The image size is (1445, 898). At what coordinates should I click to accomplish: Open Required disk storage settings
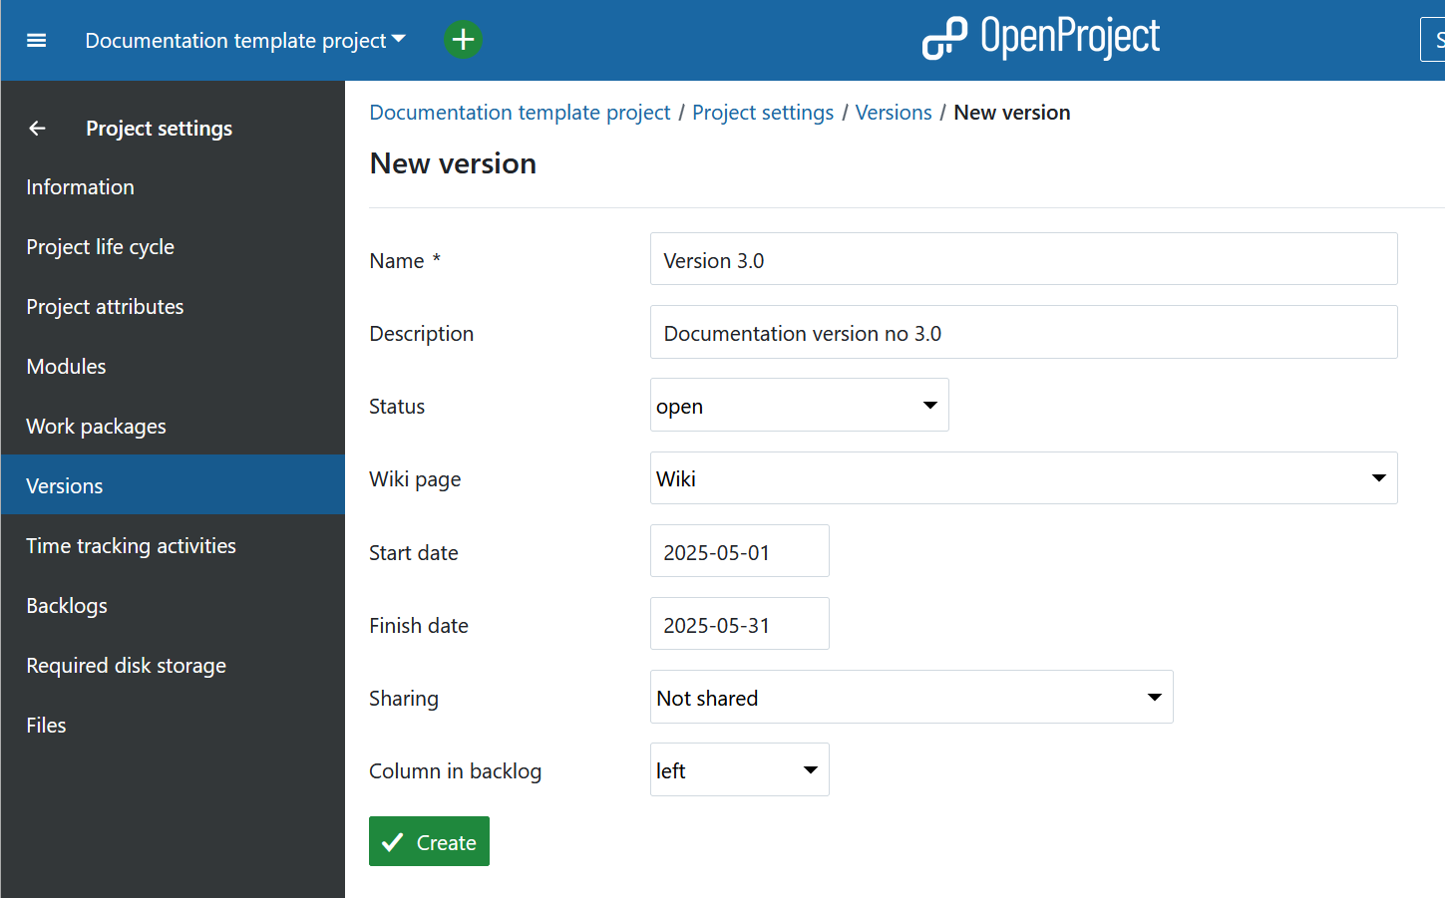point(173,666)
